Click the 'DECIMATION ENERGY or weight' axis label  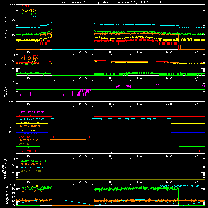(4, 169)
